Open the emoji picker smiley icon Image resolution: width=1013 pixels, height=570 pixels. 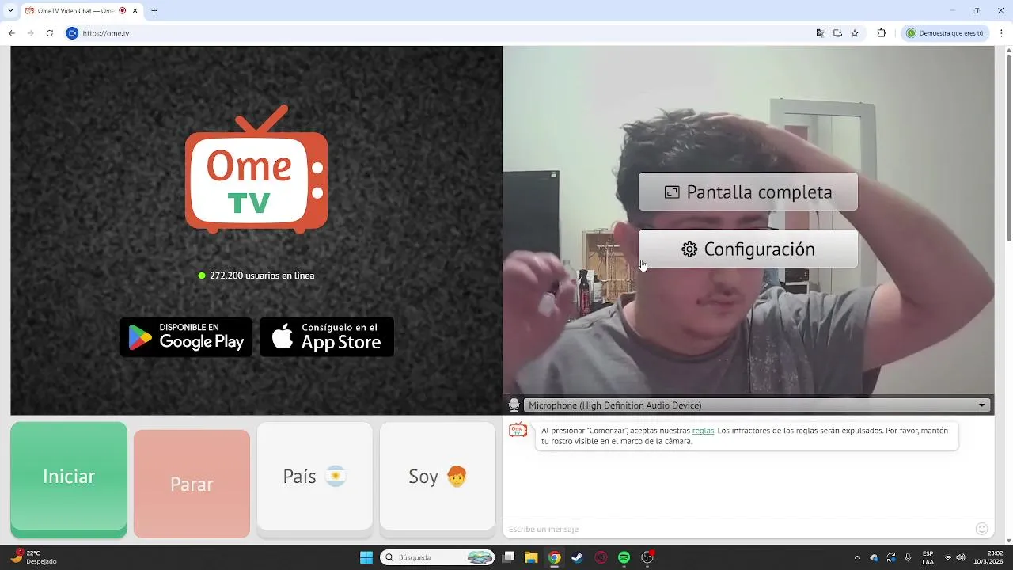tap(982, 529)
